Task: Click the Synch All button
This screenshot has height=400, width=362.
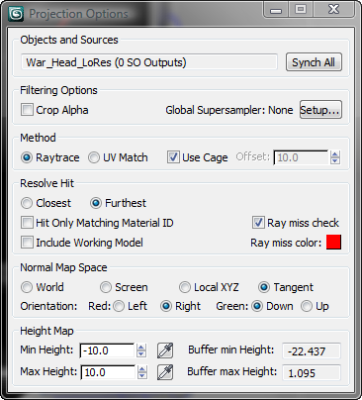Action: coord(314,62)
